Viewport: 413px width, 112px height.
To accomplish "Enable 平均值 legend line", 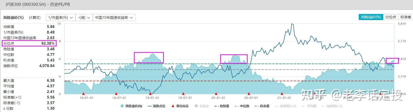I will pyautogui.click(x=309, y=106).
